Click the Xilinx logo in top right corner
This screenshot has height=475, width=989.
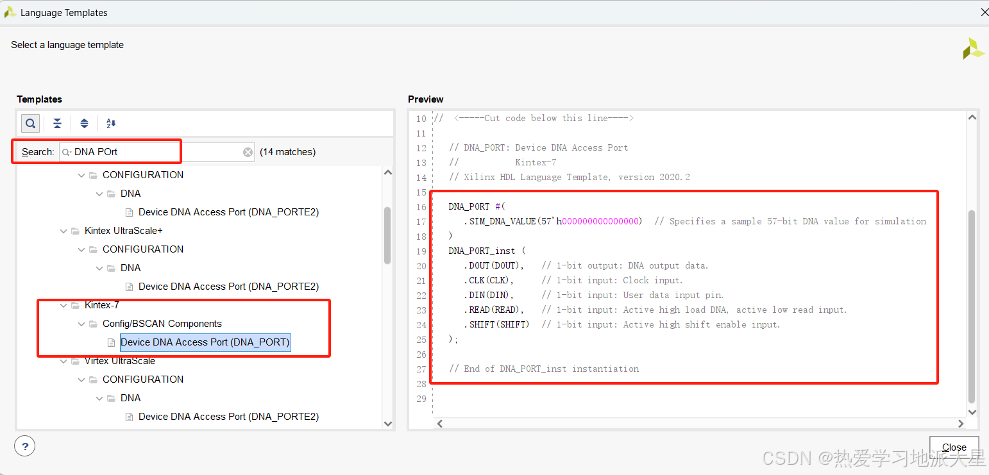pyautogui.click(x=974, y=48)
